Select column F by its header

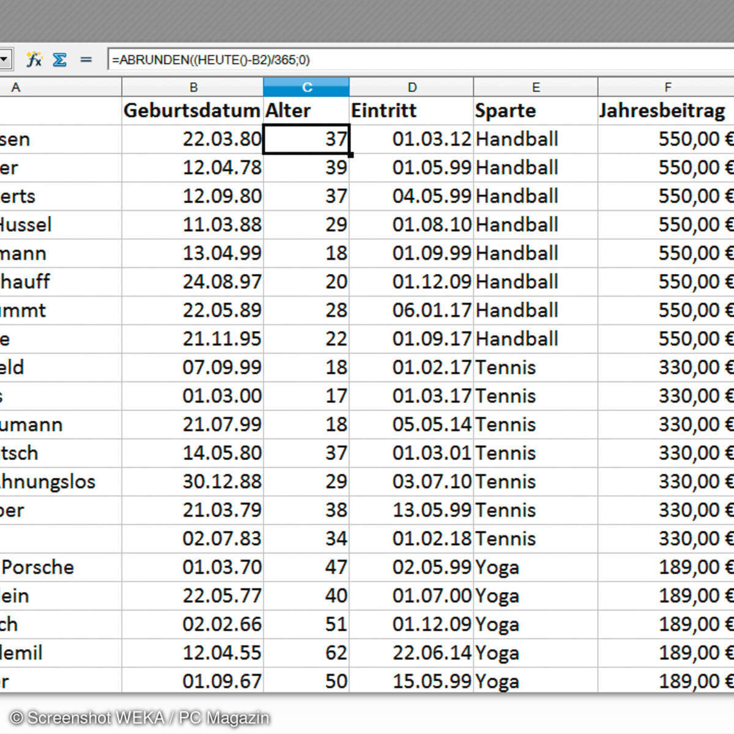coord(668,87)
